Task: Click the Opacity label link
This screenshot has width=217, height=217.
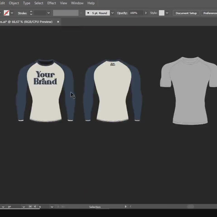Action: point(122,13)
